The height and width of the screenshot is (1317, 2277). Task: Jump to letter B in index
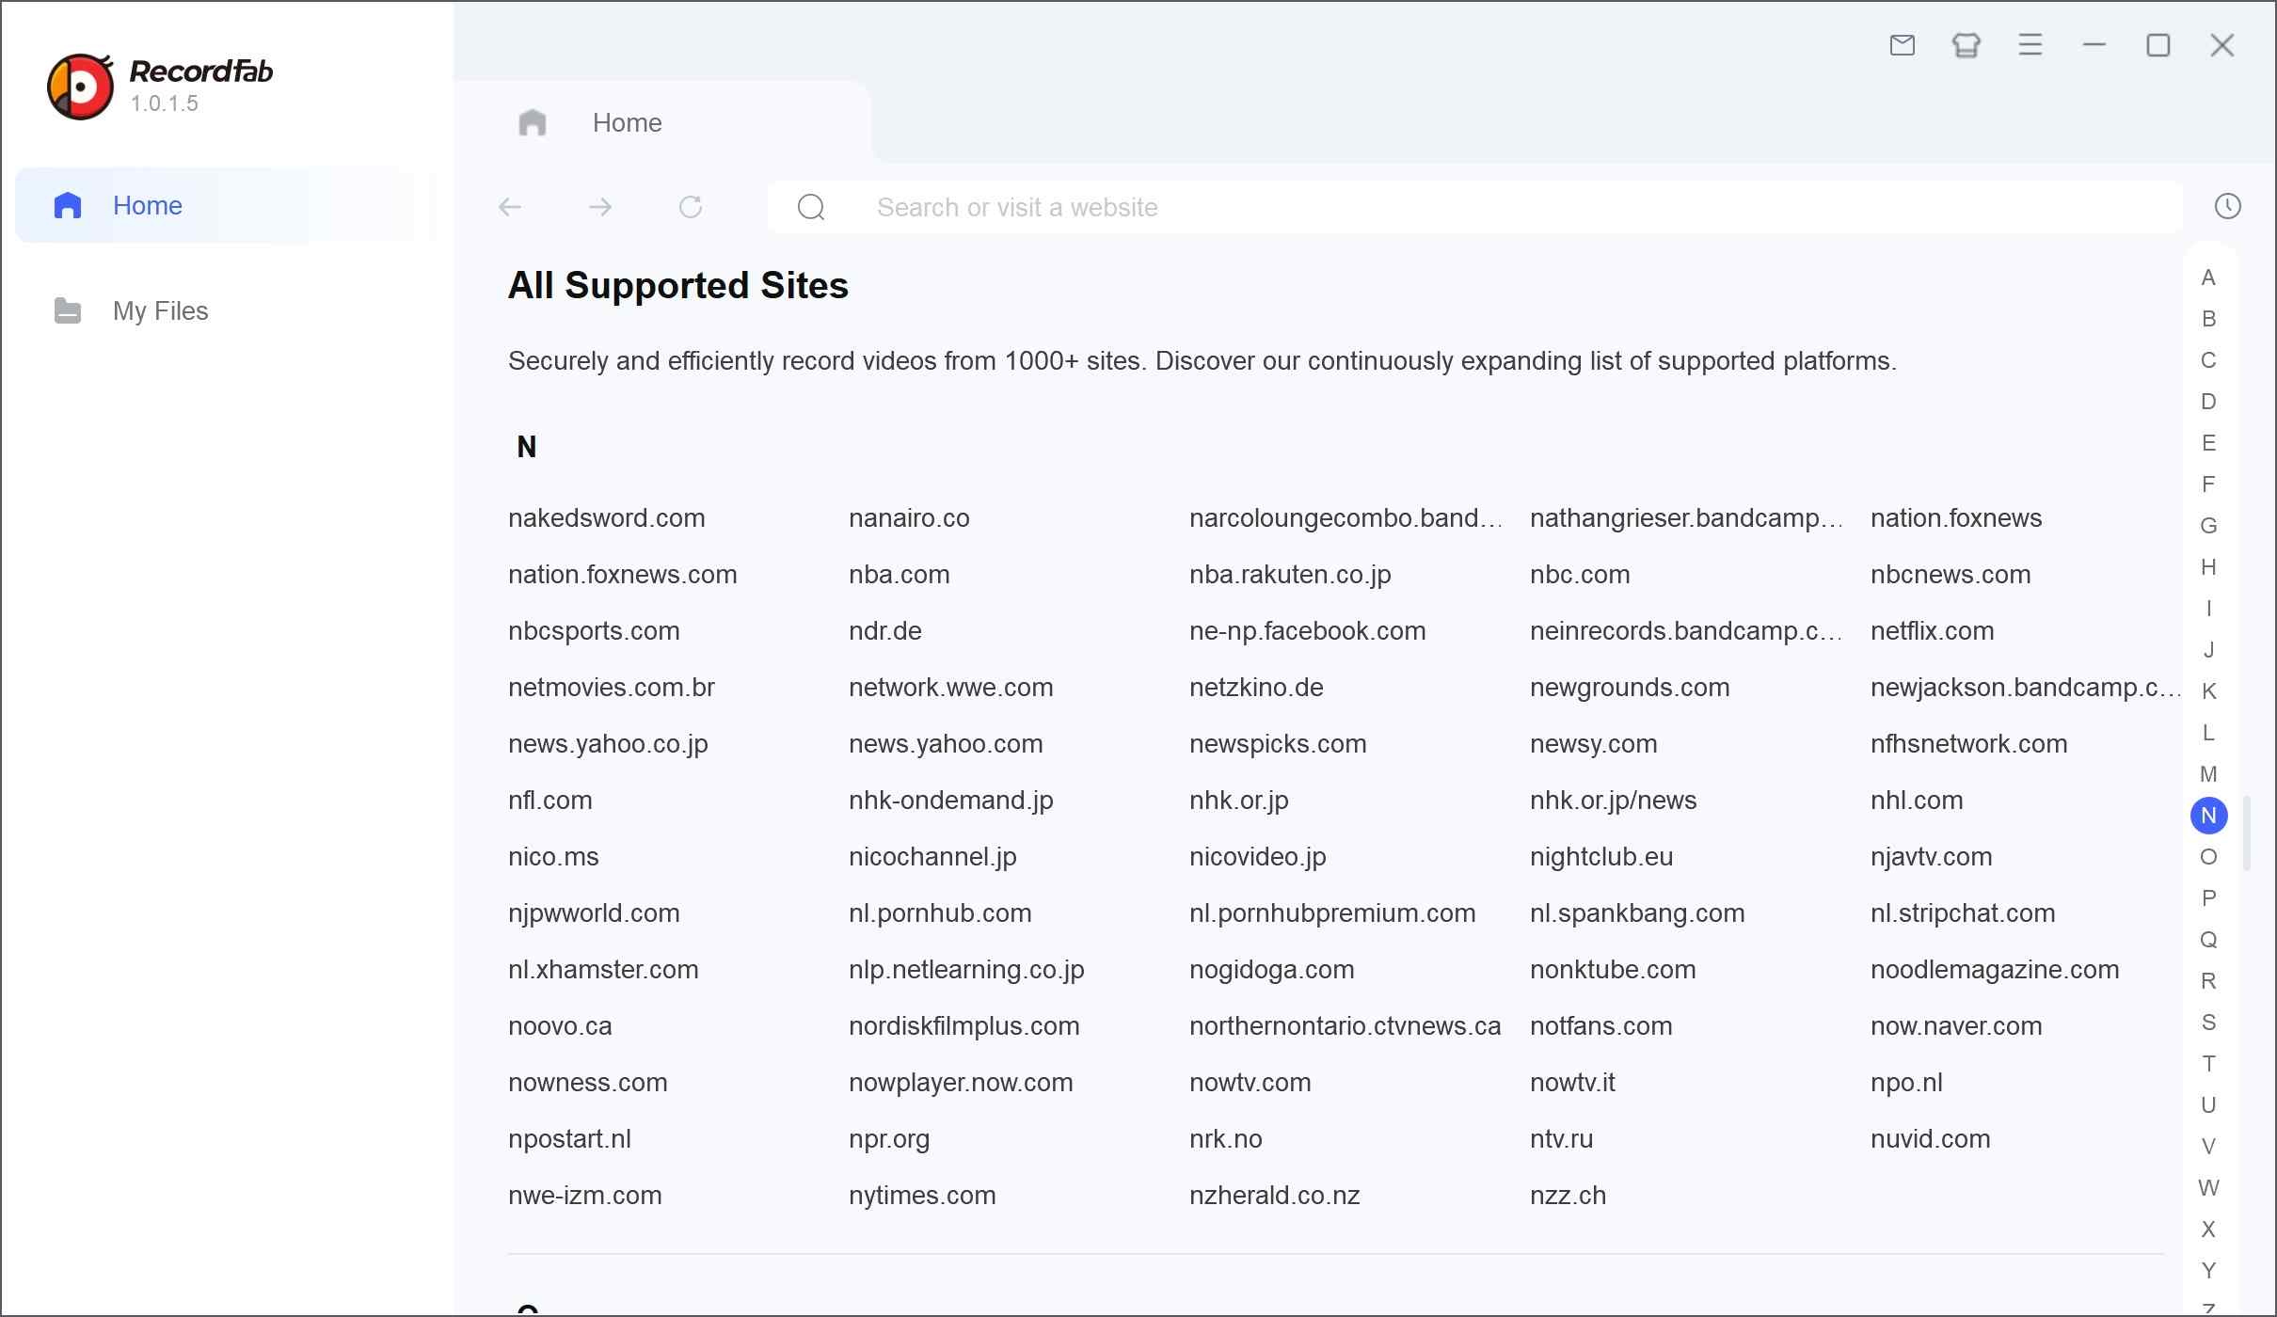[x=2208, y=319]
